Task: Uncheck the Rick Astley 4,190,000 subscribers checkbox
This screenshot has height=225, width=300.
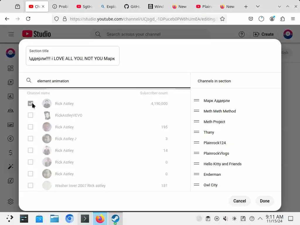Action: 30,103
